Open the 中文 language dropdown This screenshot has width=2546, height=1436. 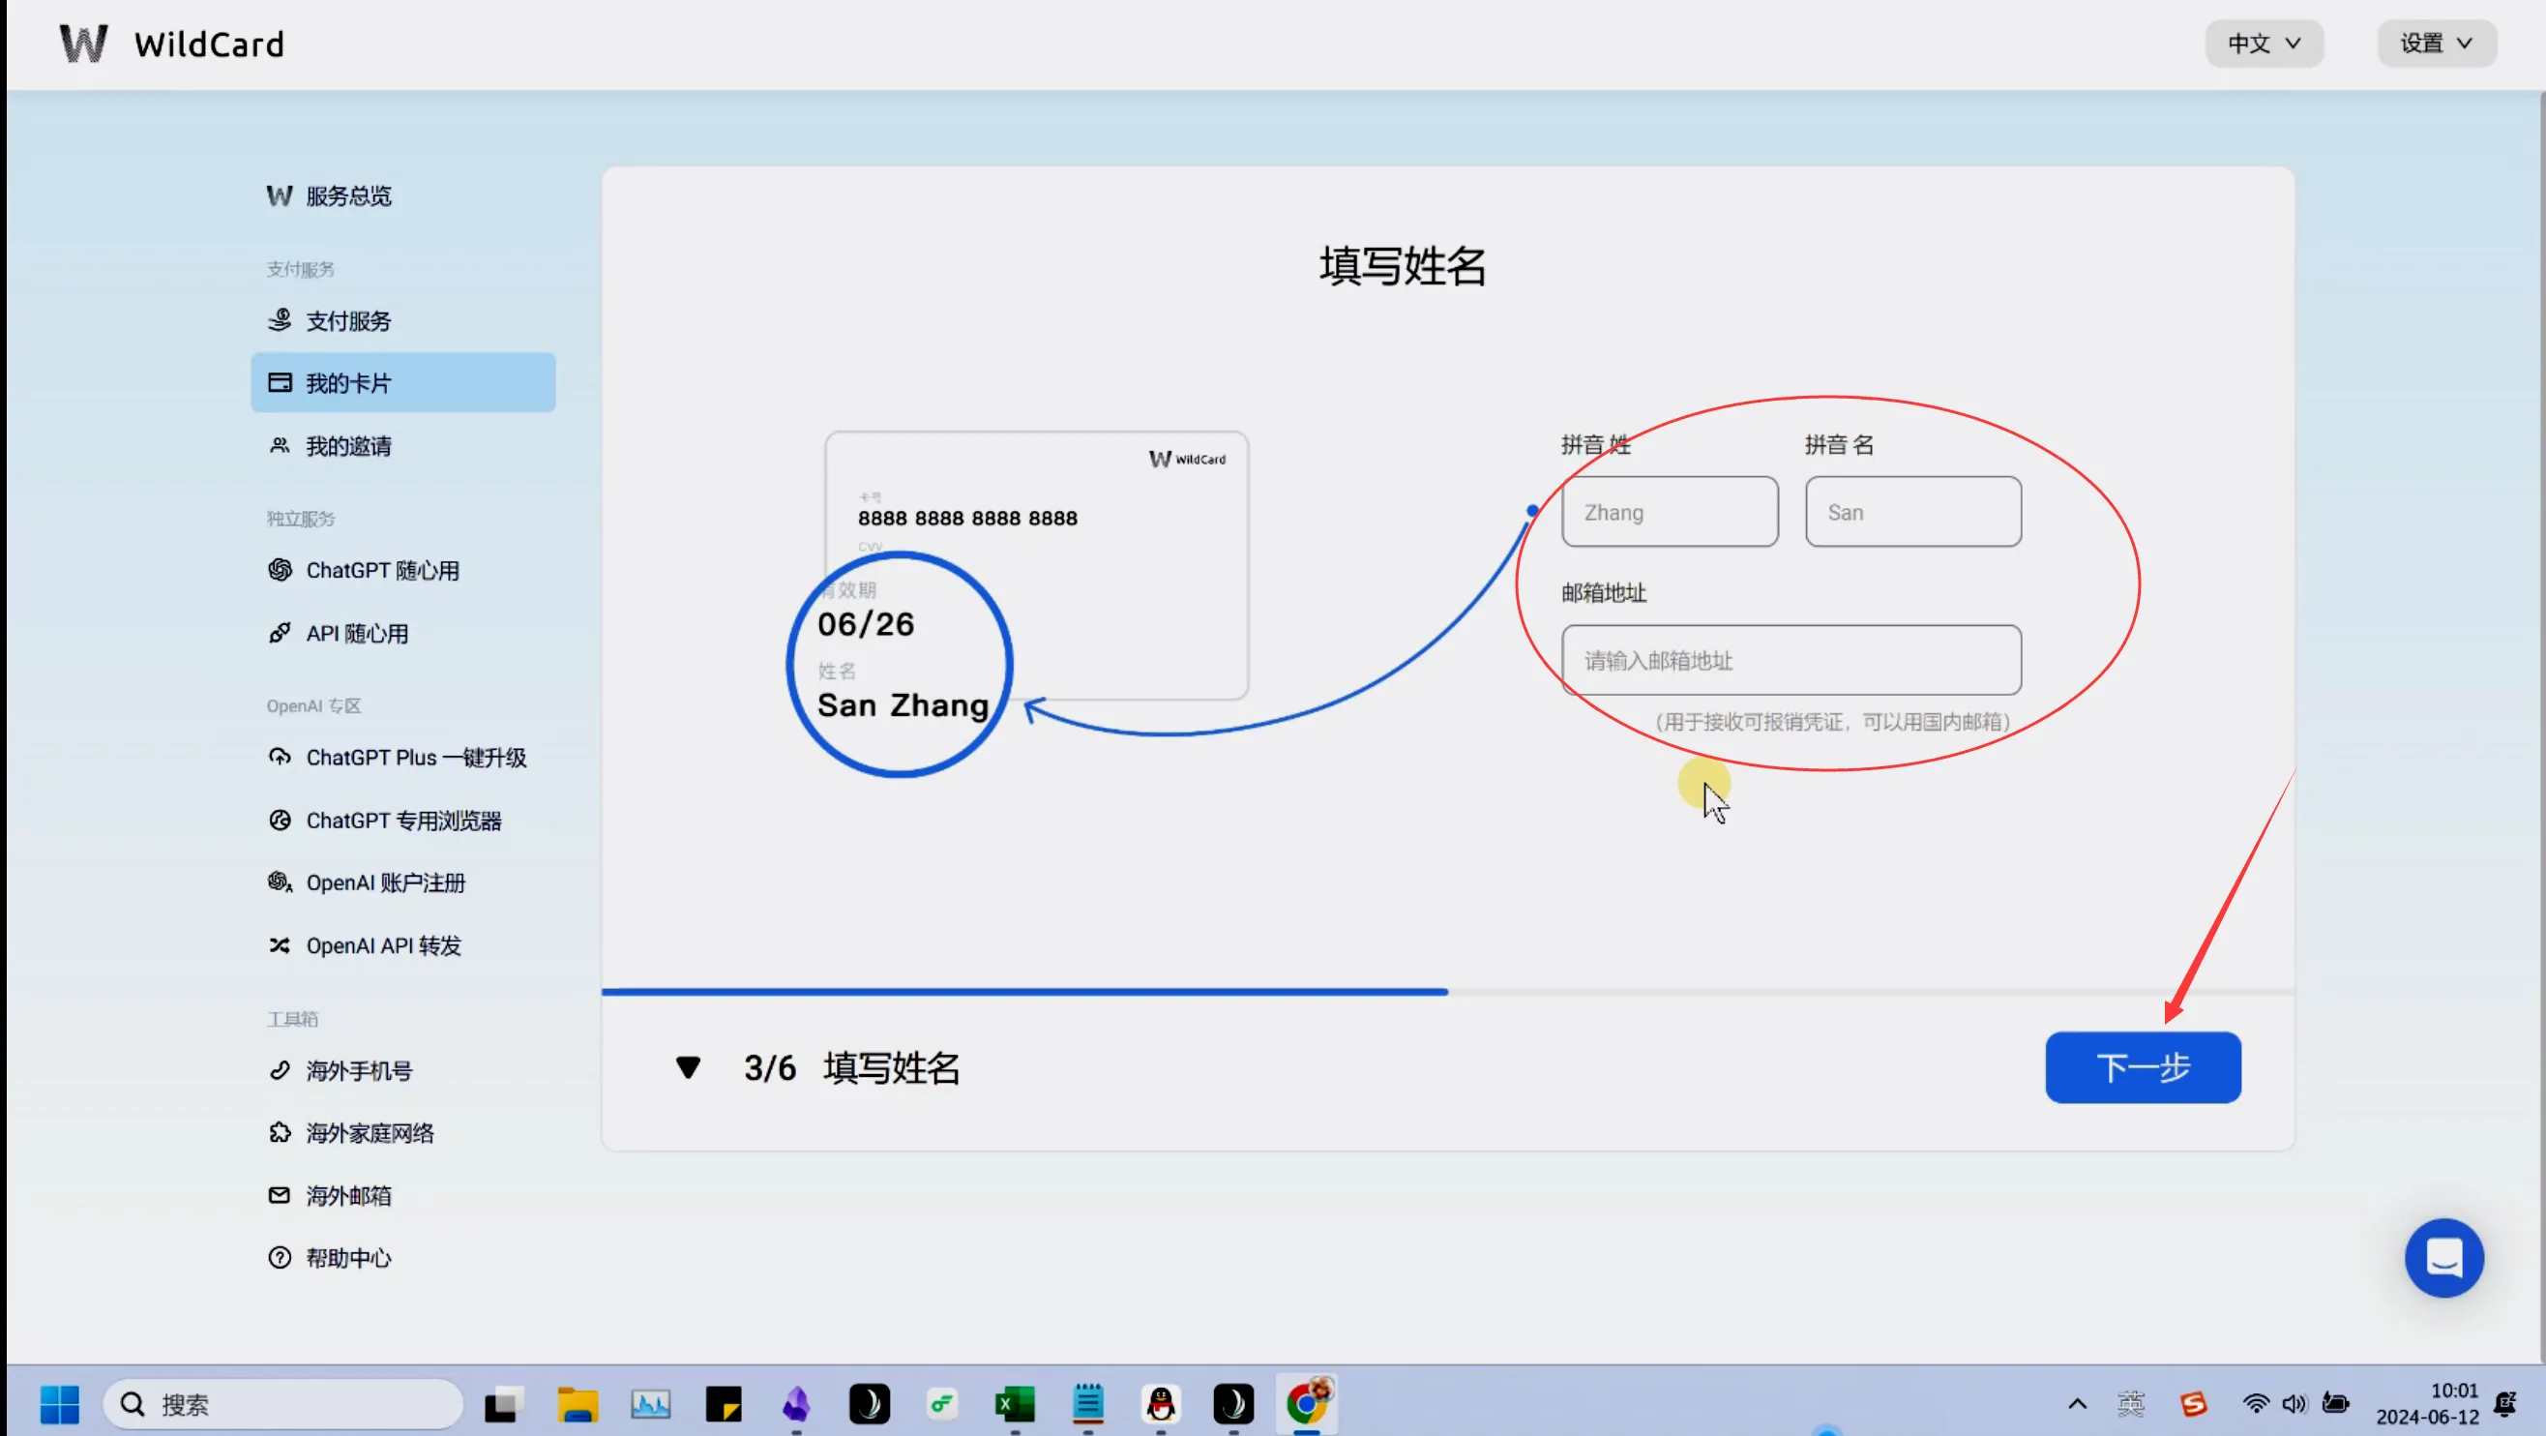tap(2264, 44)
